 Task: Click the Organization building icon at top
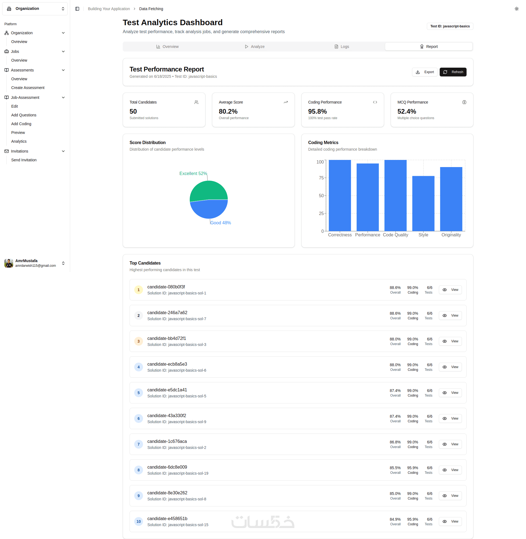(9, 8)
